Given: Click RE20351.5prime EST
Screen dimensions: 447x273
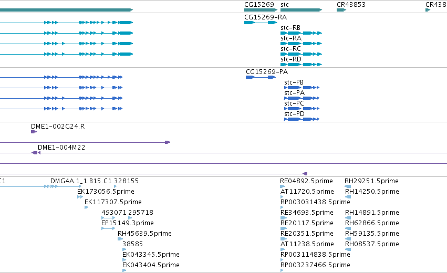Looking at the screenshot, I should 283,239.
